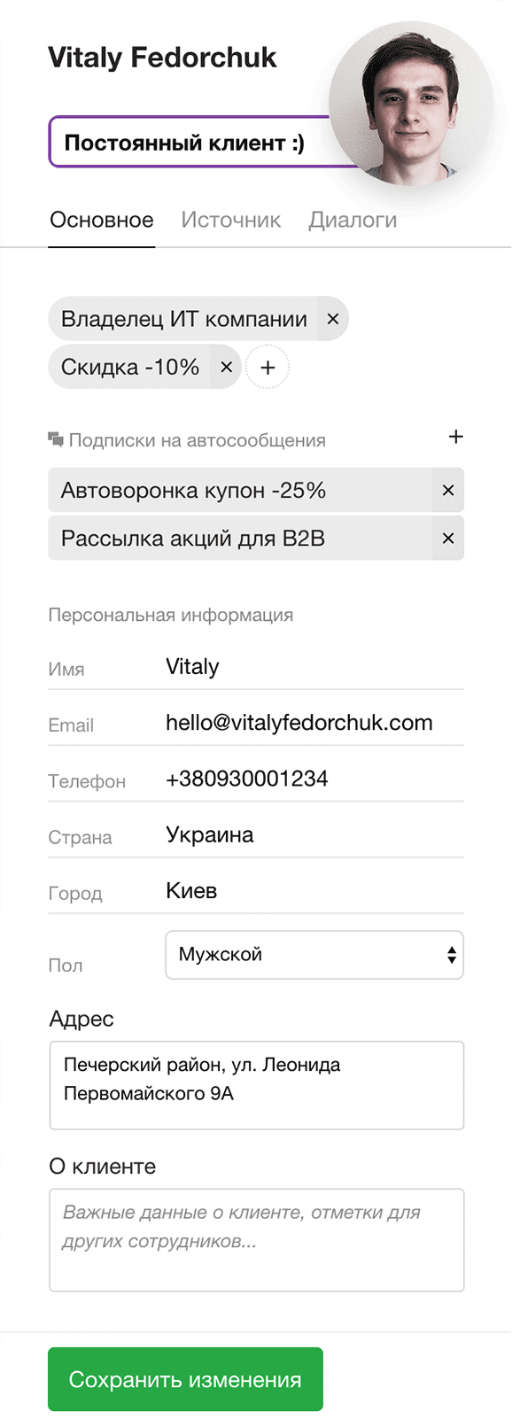
Task: Click the Телефон number field
Action: pos(314,779)
